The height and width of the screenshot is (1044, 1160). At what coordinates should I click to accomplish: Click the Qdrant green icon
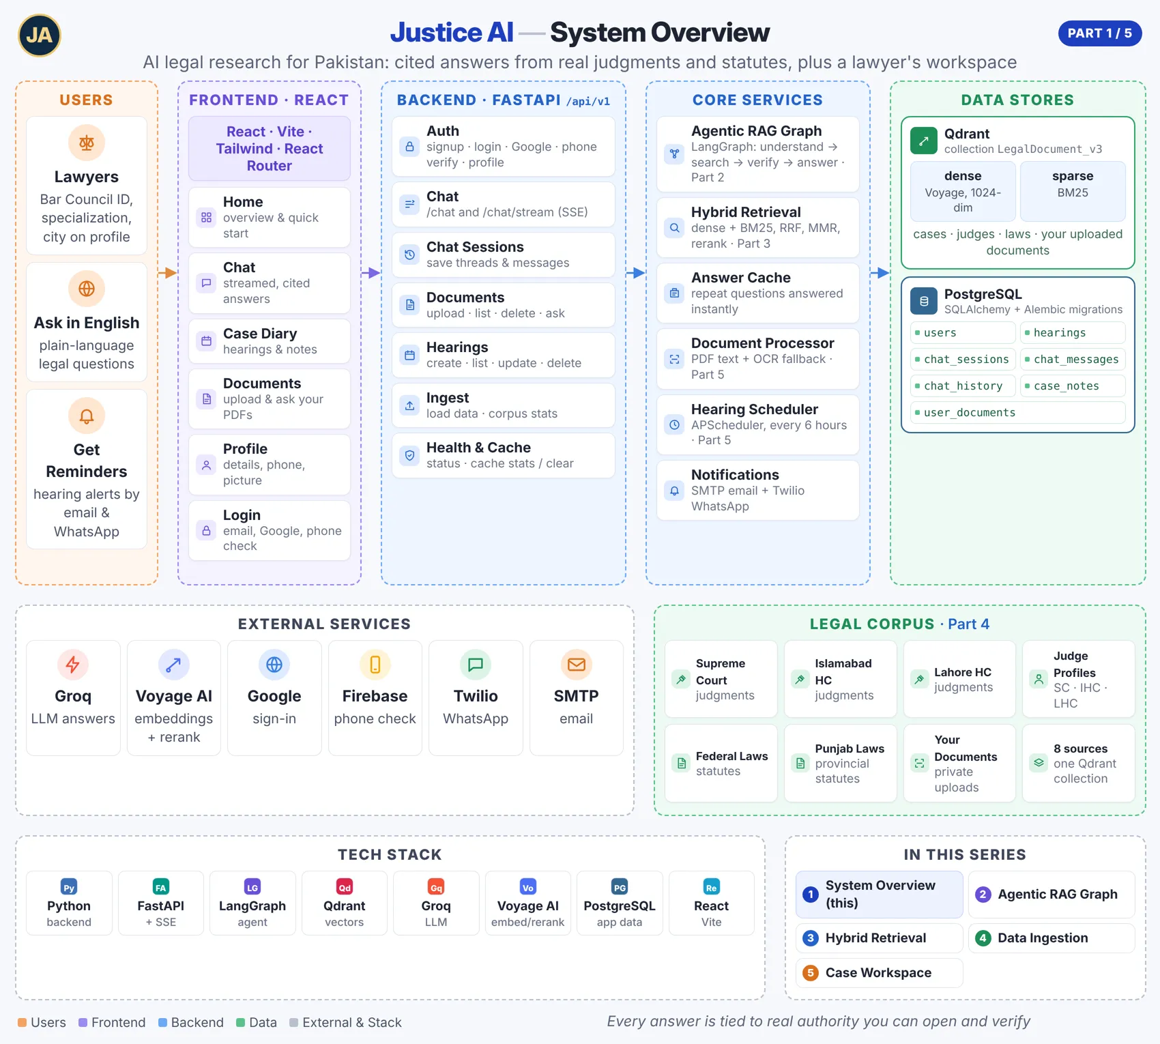point(923,141)
